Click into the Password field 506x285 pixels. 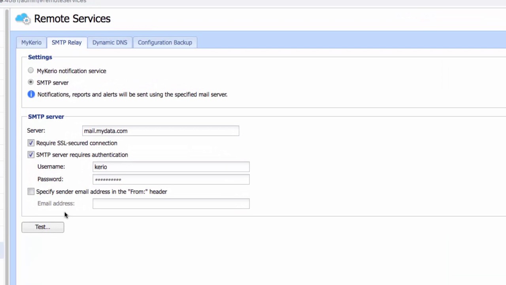click(x=171, y=179)
